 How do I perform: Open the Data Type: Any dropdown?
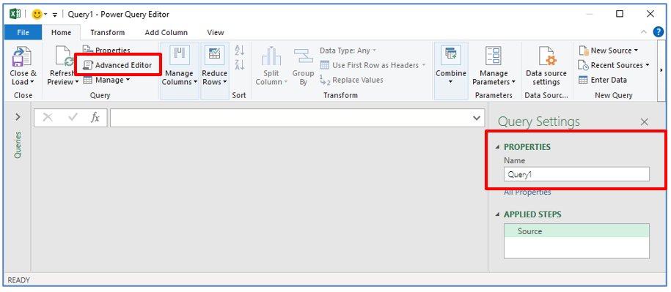(x=348, y=50)
